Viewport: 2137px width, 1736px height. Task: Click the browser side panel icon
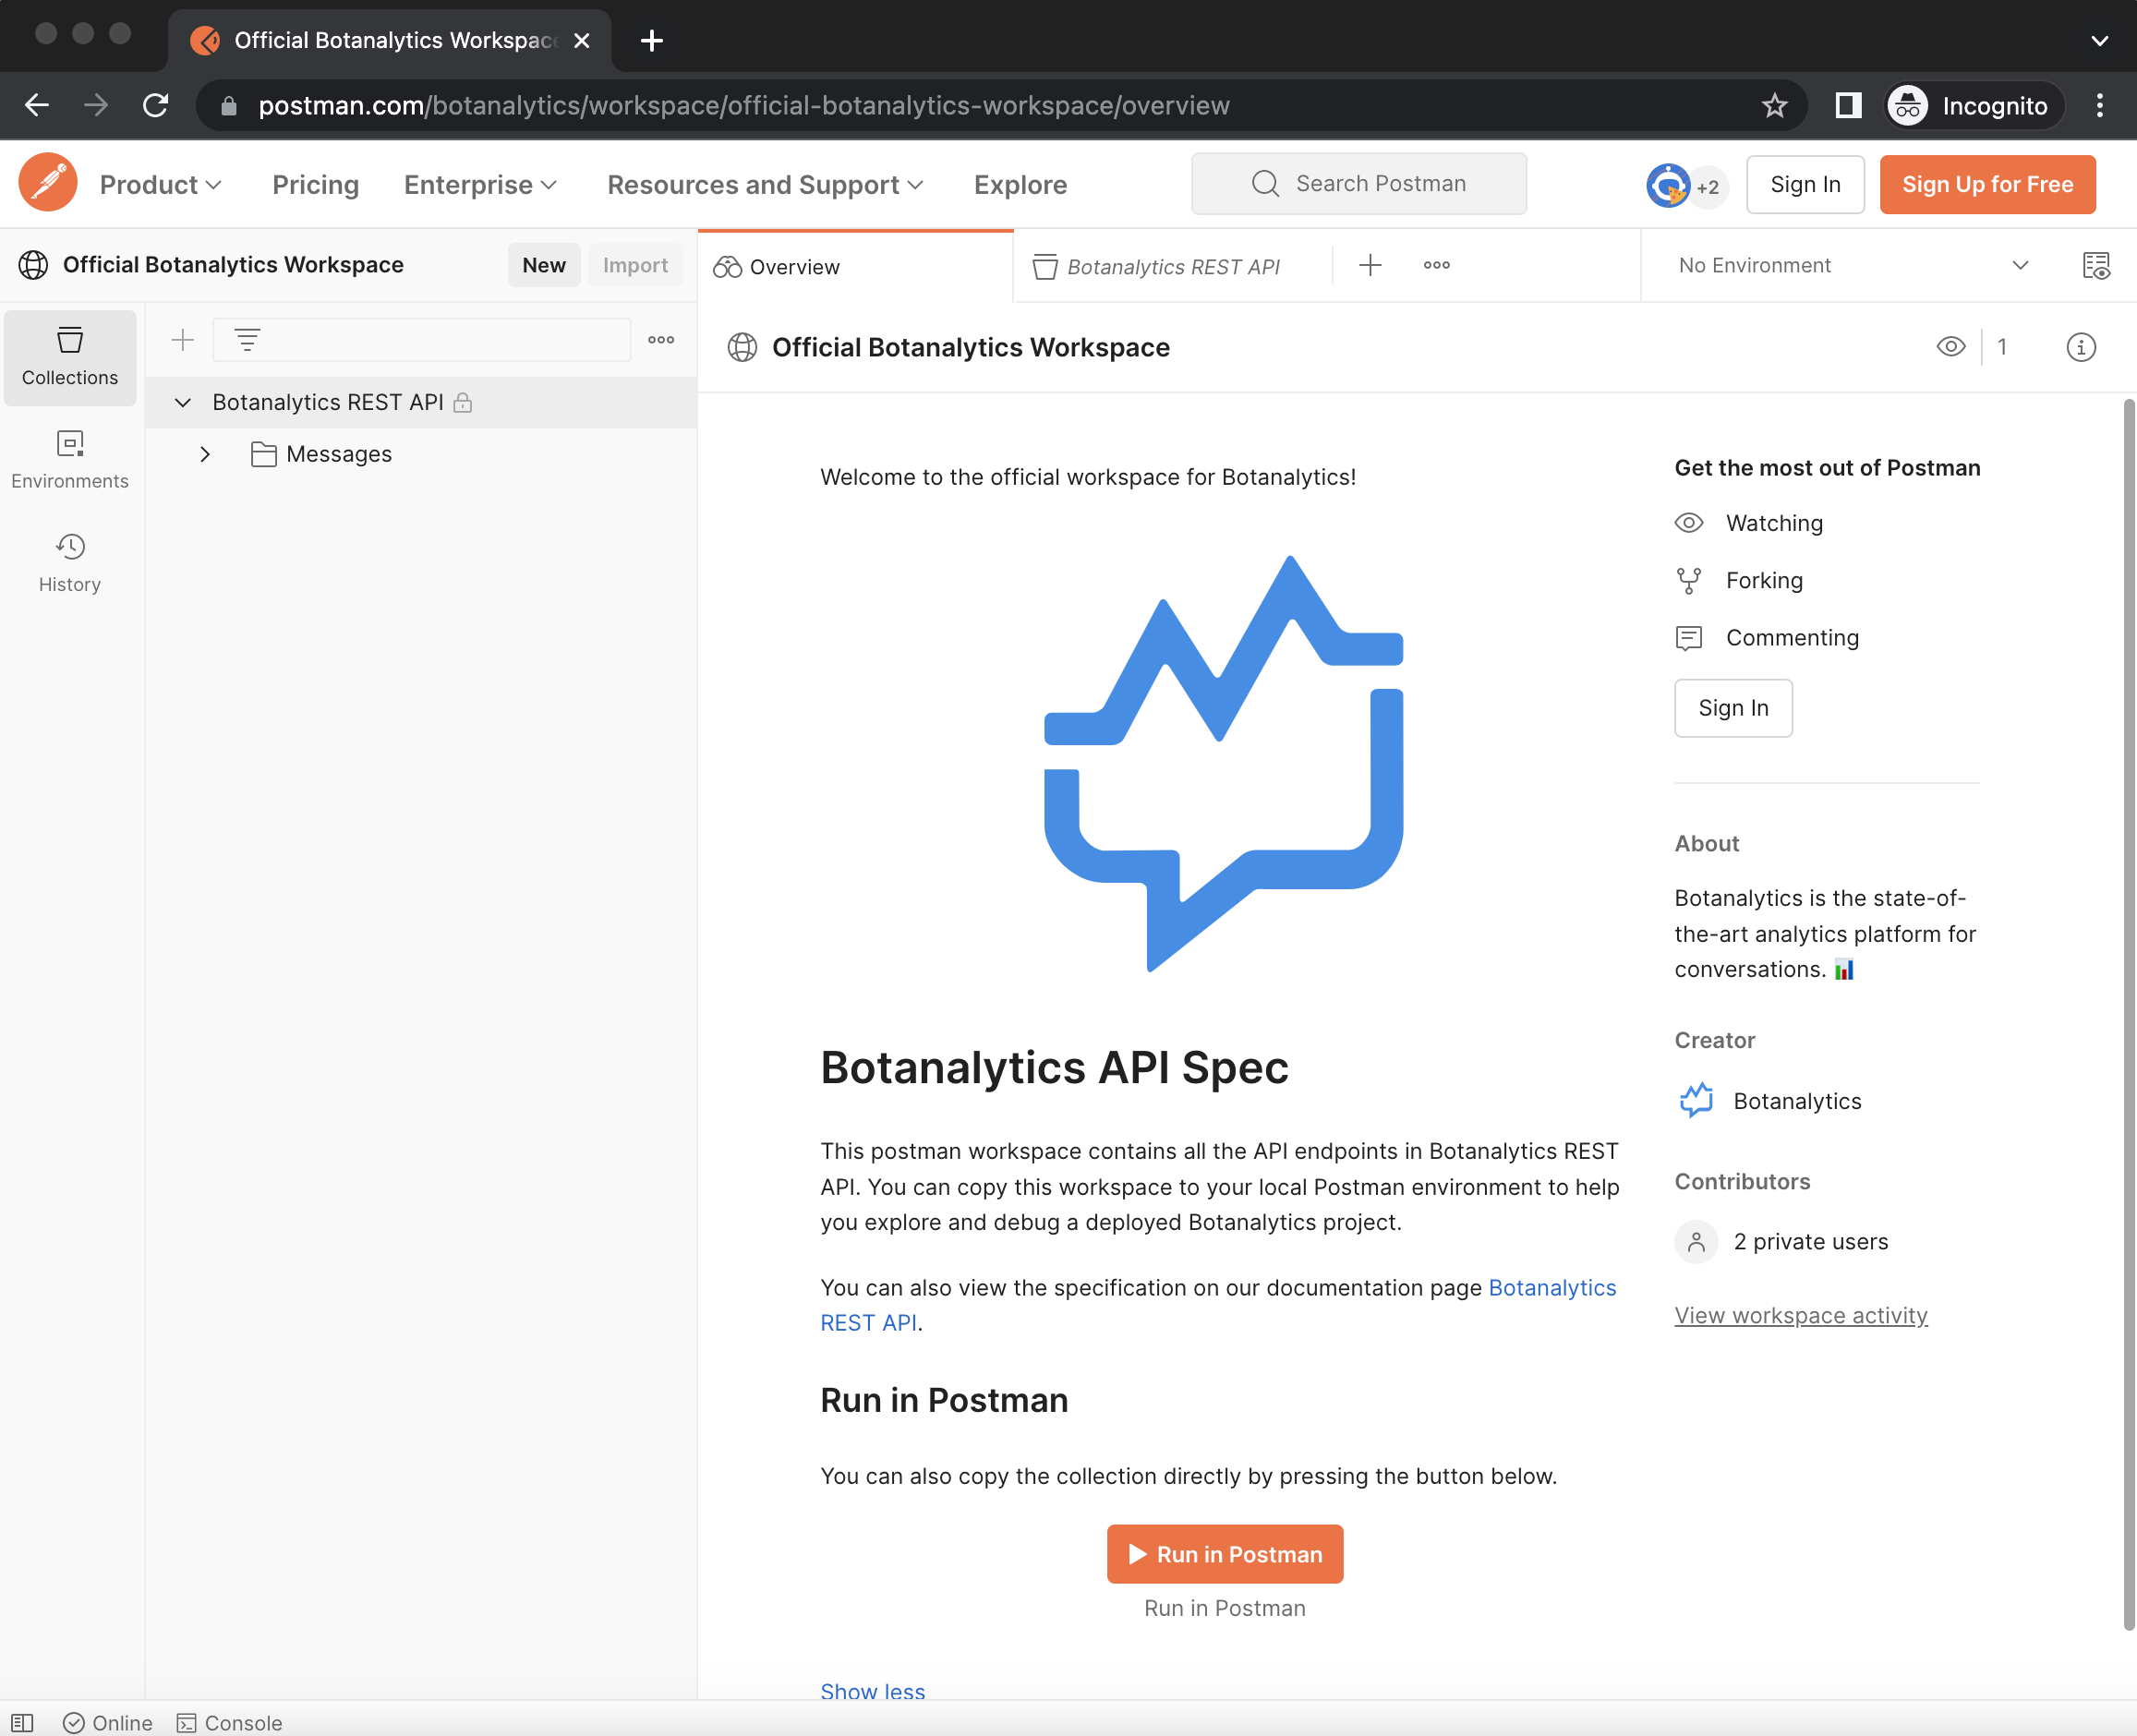pos(1848,105)
